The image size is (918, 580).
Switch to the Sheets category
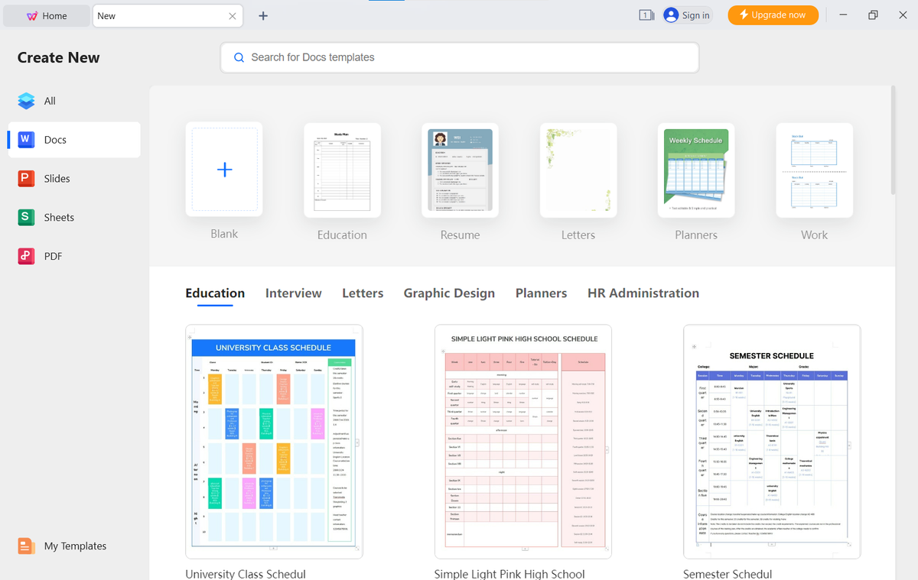[x=55, y=217]
